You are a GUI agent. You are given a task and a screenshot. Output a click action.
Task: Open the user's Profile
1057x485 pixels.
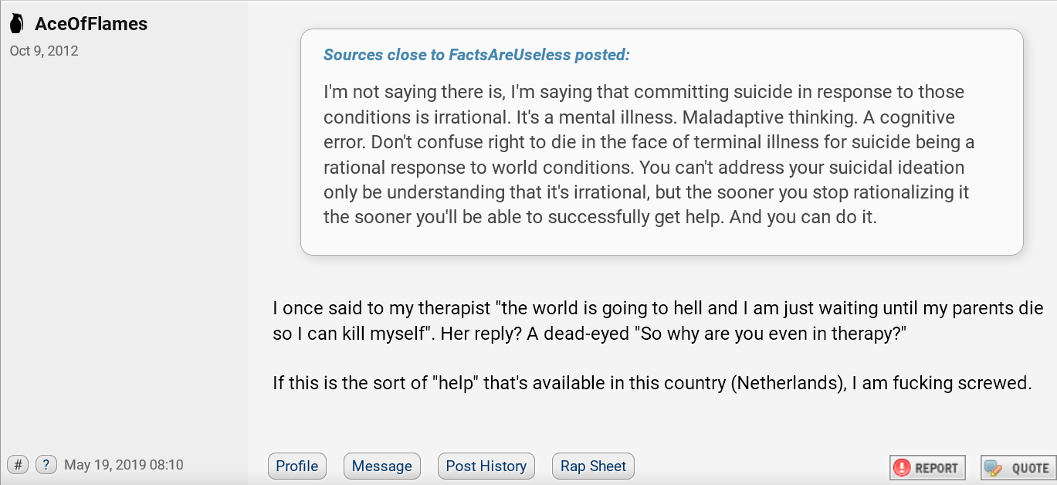[297, 466]
